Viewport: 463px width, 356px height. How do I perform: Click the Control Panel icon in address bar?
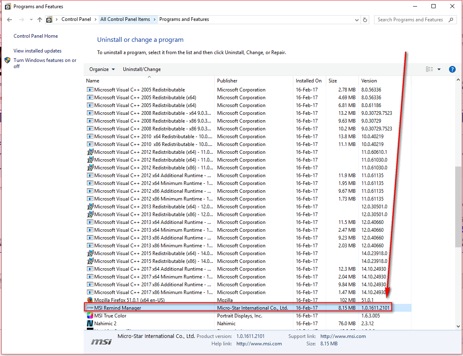(49, 20)
